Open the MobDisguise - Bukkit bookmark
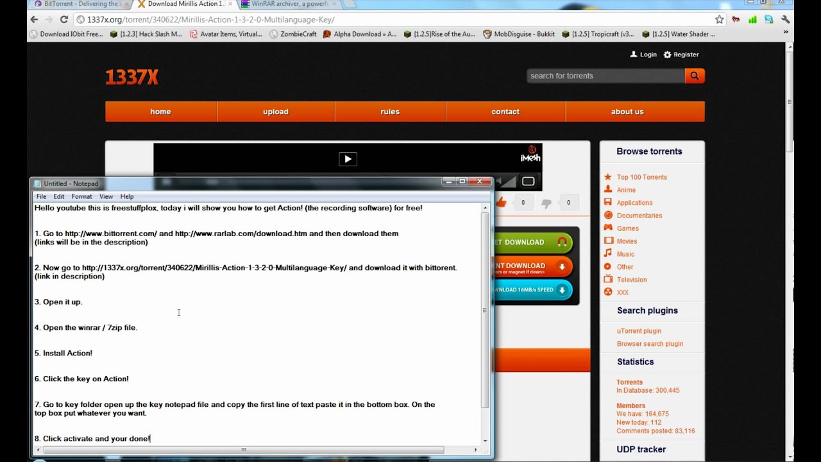The height and width of the screenshot is (462, 821). (520, 34)
